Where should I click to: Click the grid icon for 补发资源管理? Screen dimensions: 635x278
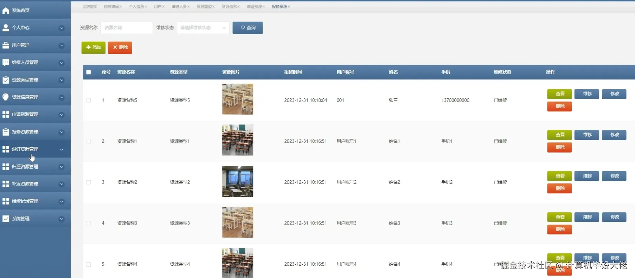click(x=6, y=184)
